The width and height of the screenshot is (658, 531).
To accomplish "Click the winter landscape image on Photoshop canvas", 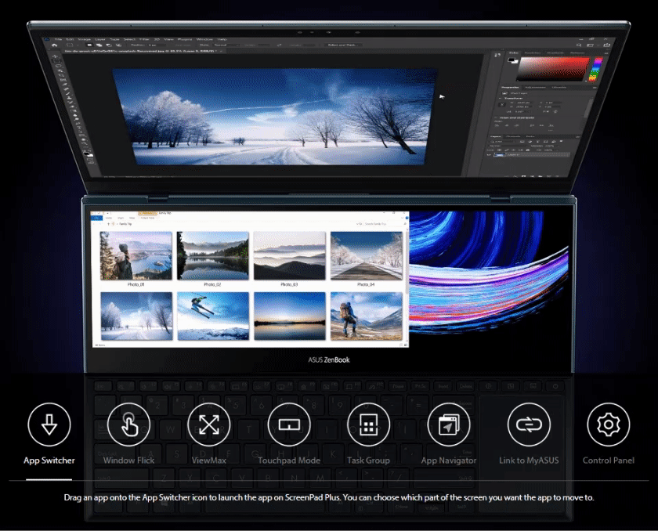I will [275, 117].
